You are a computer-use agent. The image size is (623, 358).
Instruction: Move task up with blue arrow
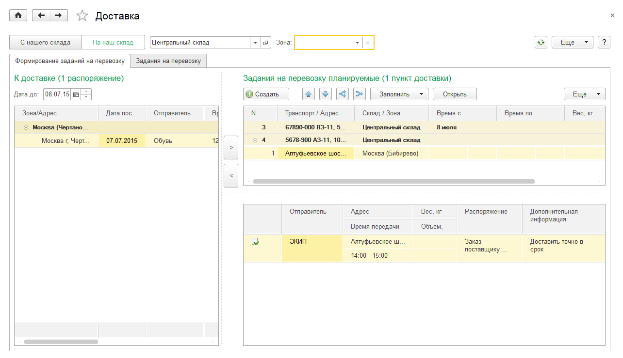click(309, 94)
